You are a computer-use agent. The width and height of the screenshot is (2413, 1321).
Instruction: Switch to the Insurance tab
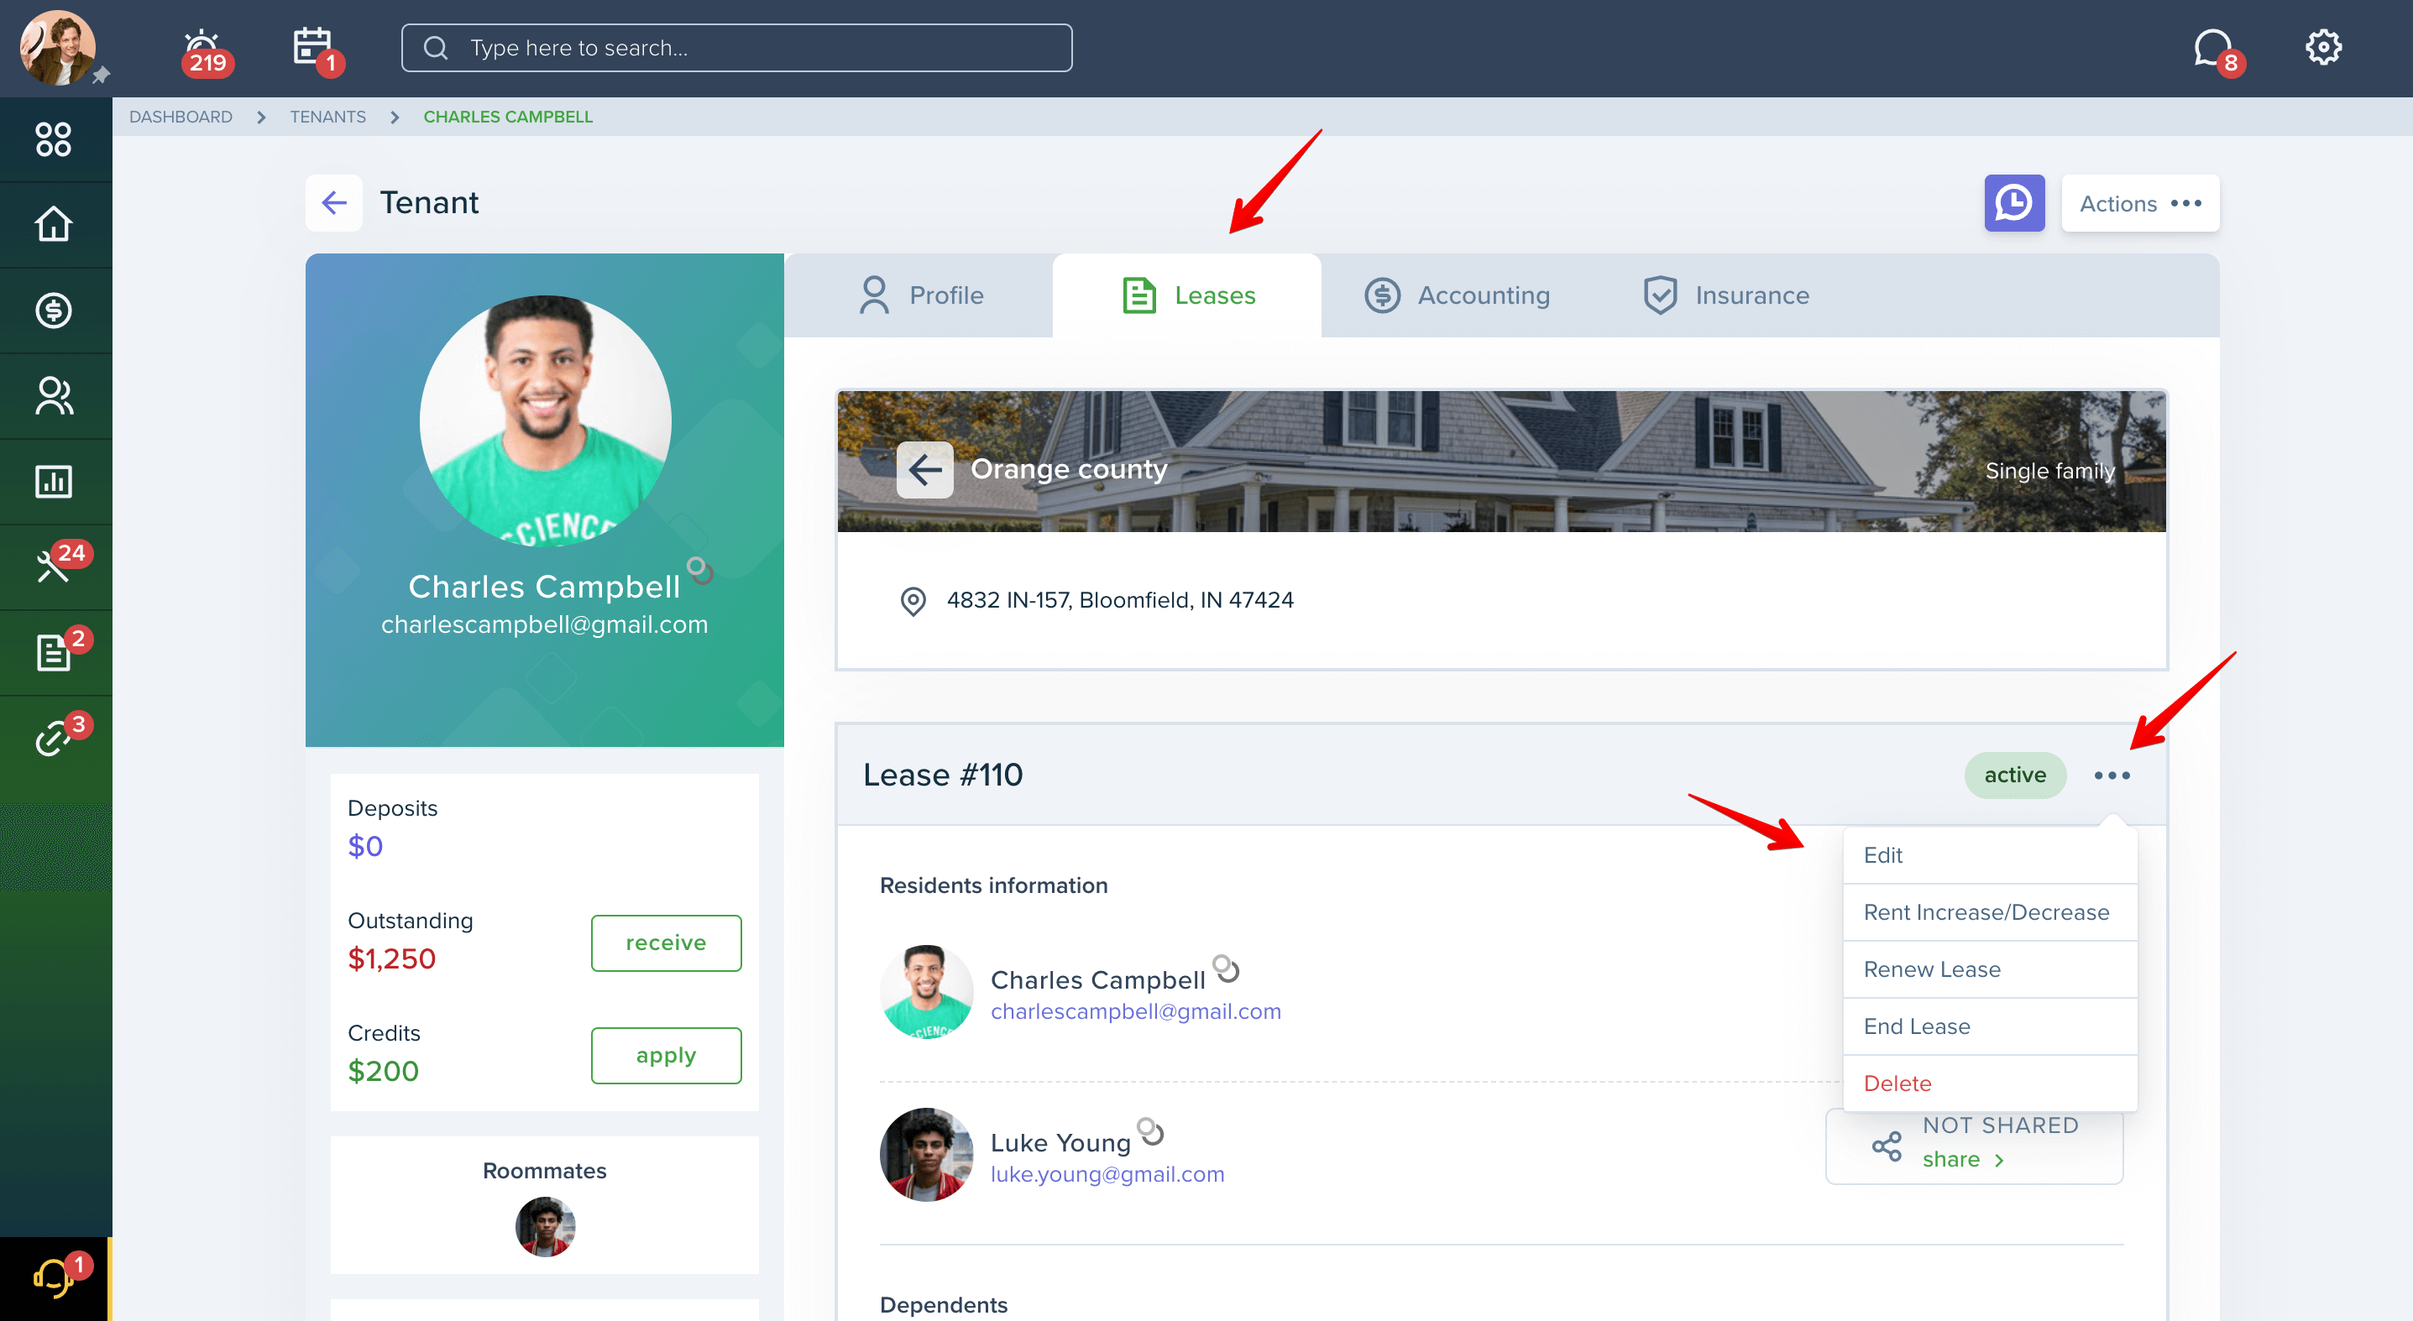pyautogui.click(x=1726, y=295)
